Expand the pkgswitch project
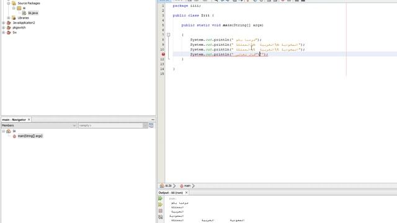 pyautogui.click(x=4, y=27)
